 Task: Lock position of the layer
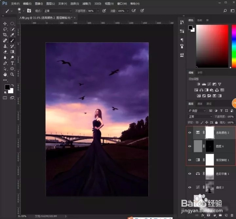tap(206, 122)
